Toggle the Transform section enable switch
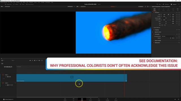 153,12
